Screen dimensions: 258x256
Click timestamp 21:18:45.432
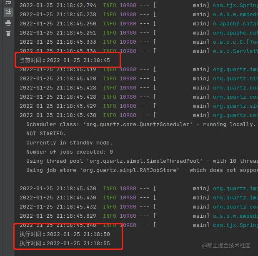click(58, 207)
